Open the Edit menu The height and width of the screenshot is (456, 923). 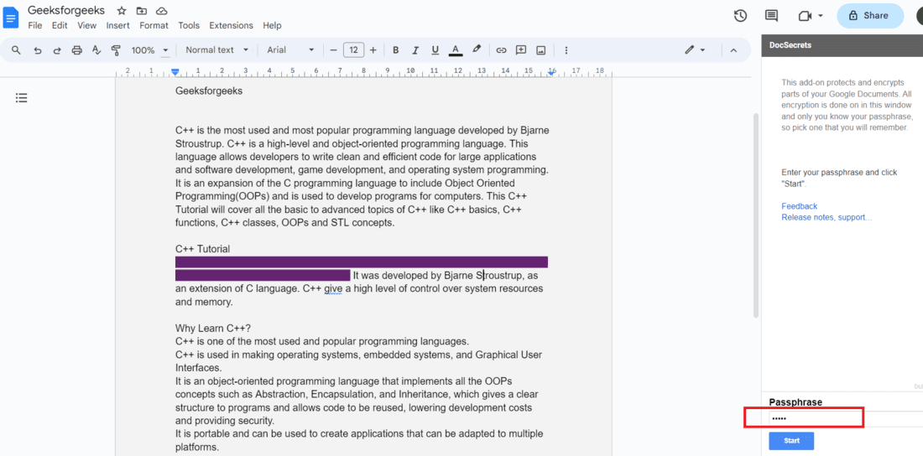[x=60, y=25]
